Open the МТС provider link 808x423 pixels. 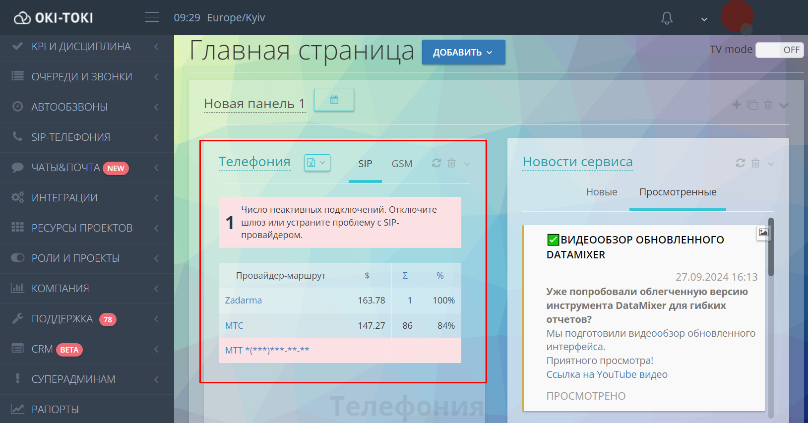pyautogui.click(x=234, y=326)
